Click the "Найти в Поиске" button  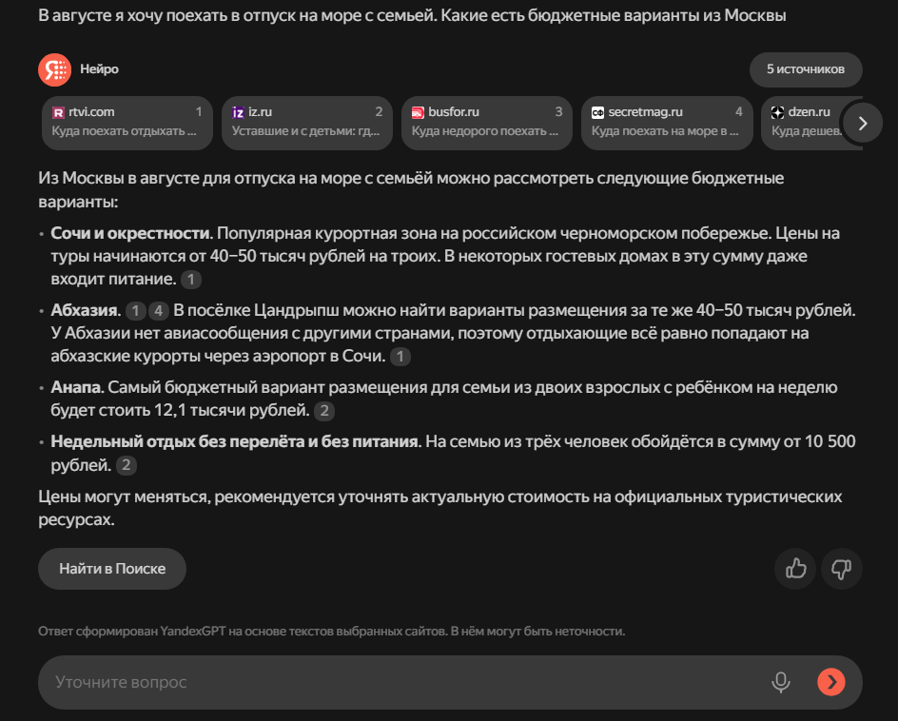tap(112, 569)
